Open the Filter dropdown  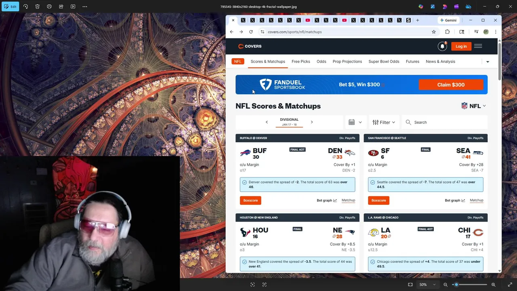click(x=384, y=122)
